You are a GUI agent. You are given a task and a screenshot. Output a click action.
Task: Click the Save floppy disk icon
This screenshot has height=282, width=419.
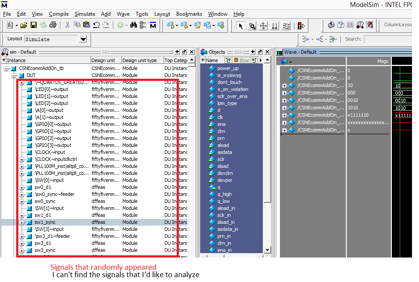(34, 25)
